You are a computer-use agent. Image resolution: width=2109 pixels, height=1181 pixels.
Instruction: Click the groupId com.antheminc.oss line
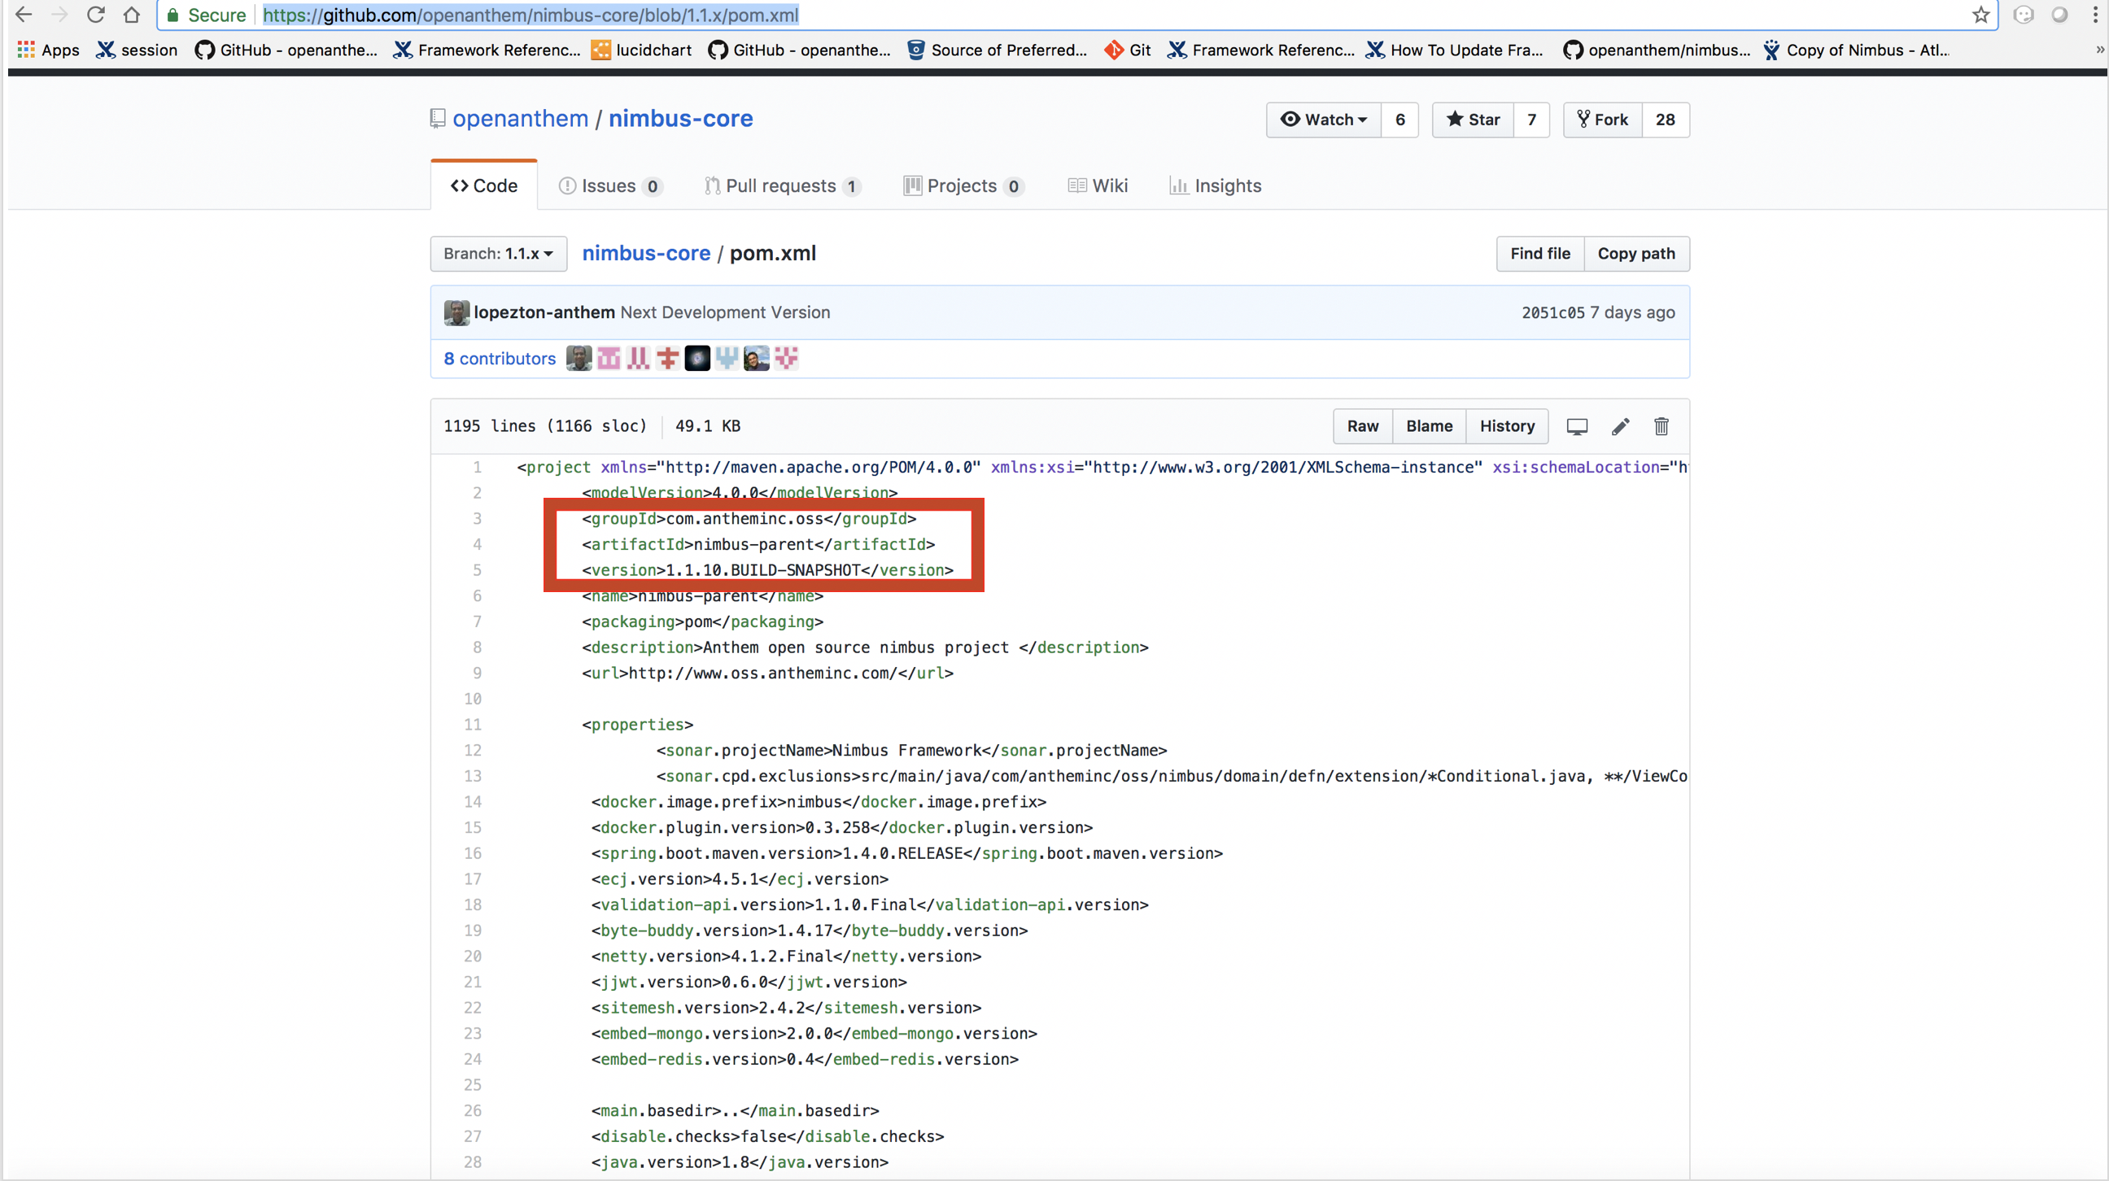(x=749, y=519)
